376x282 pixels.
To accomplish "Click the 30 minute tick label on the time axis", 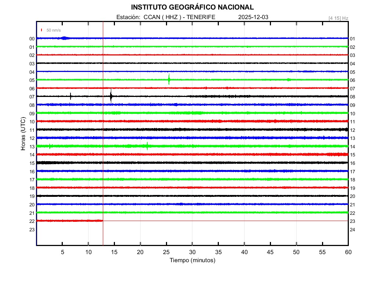I will click(192, 252).
